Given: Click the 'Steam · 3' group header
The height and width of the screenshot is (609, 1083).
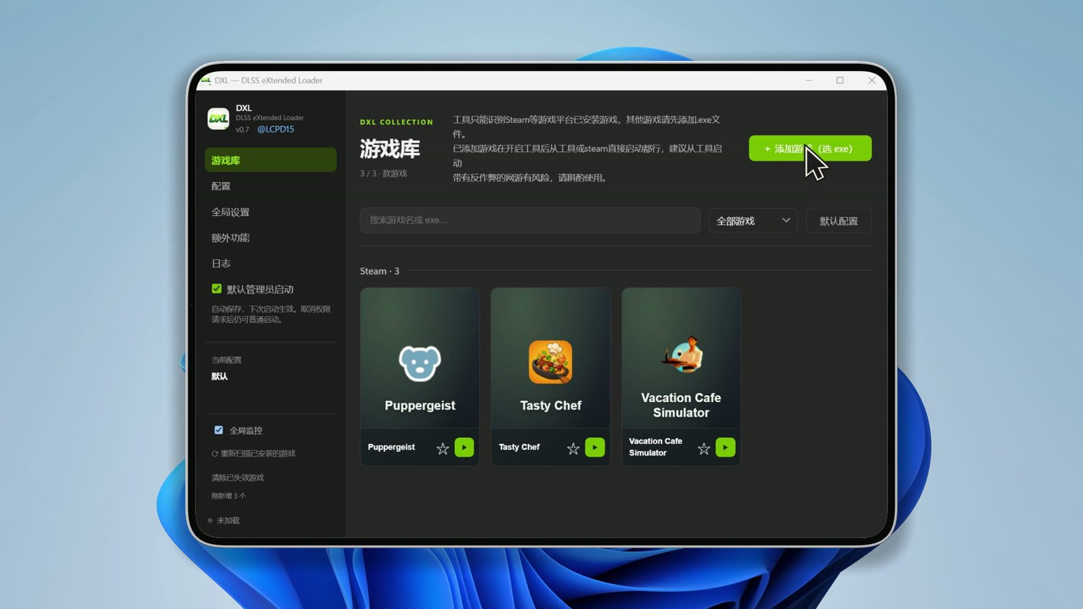Looking at the screenshot, I should tap(380, 271).
